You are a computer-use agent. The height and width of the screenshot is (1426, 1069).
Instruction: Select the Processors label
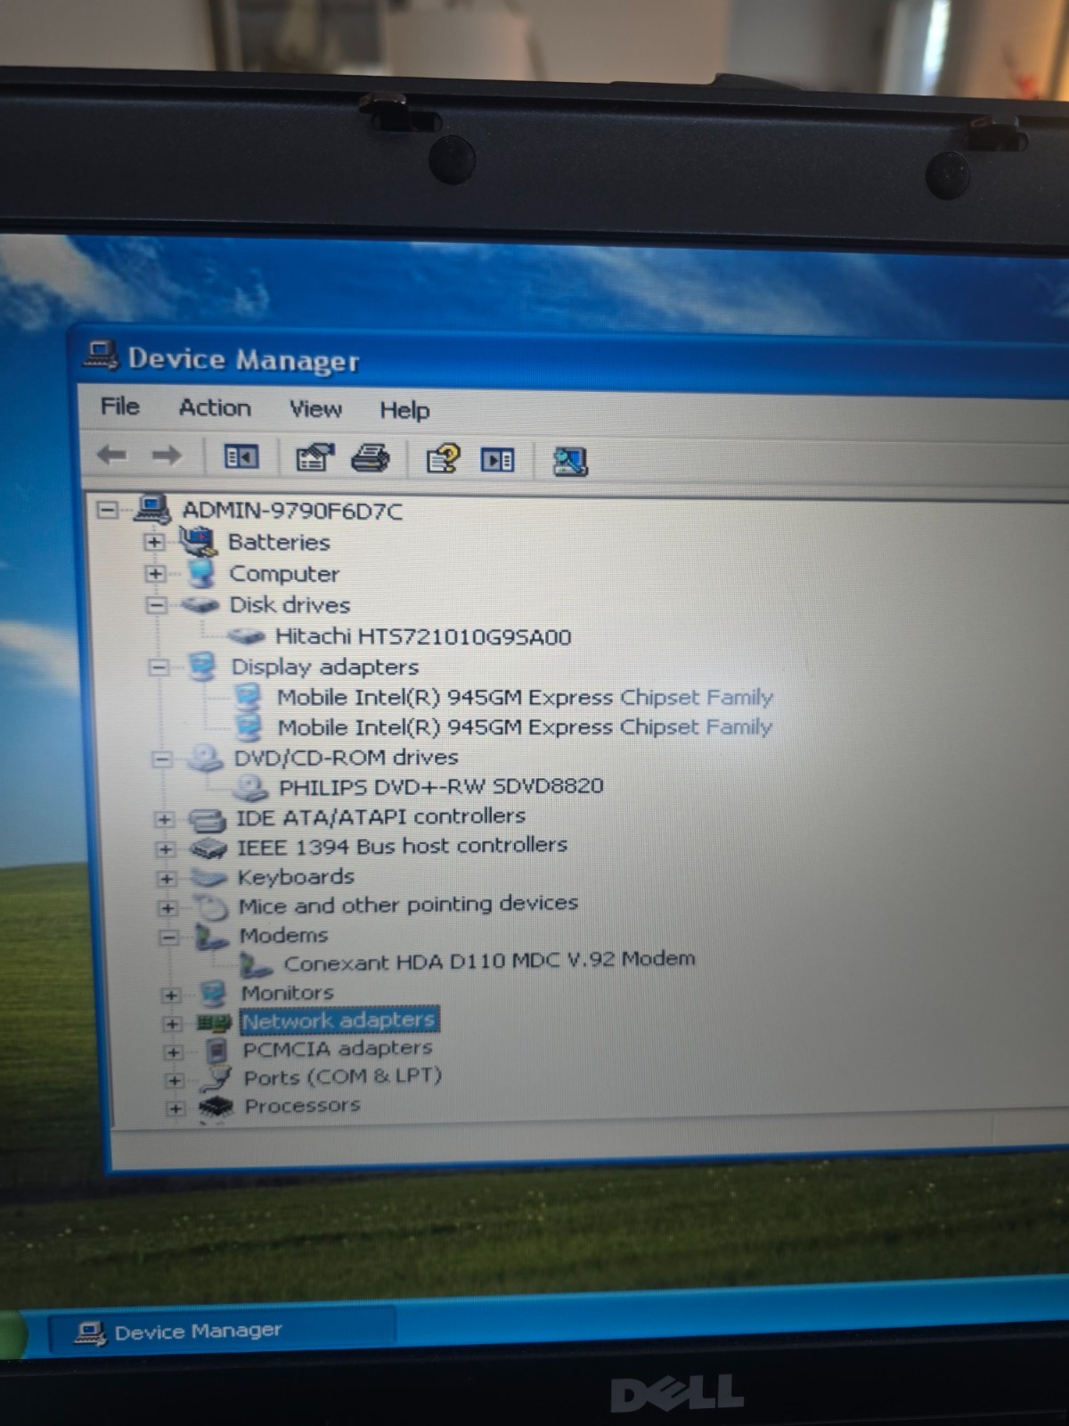coord(303,1106)
